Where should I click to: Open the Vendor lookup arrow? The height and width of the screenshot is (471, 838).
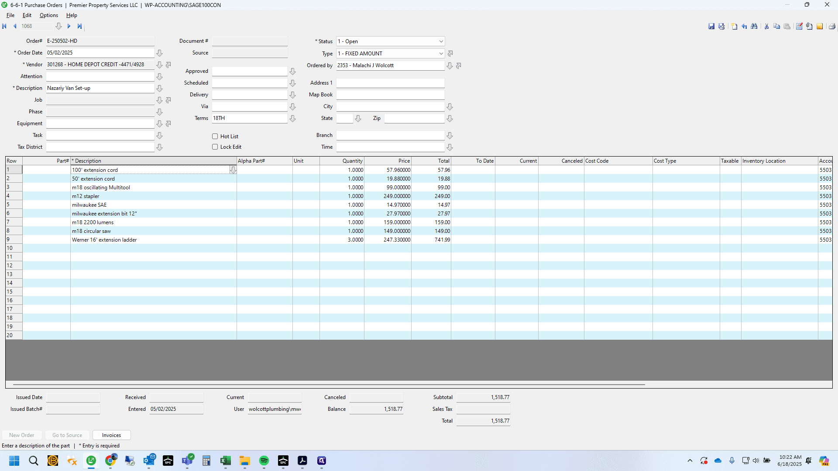click(x=160, y=65)
